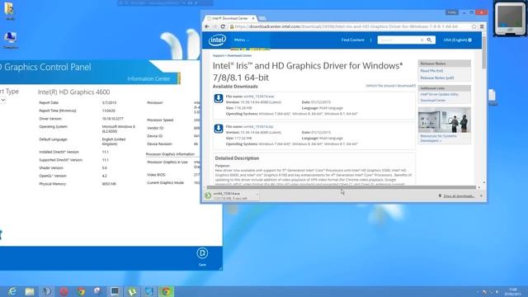Click the win64_153614.zip file name link
The width and height of the screenshot is (528, 297).
258,126
